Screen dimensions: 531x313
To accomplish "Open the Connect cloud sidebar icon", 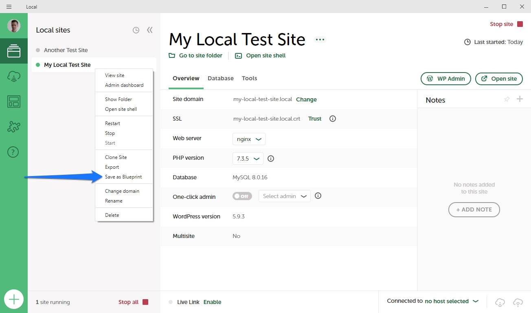I will (x=14, y=76).
